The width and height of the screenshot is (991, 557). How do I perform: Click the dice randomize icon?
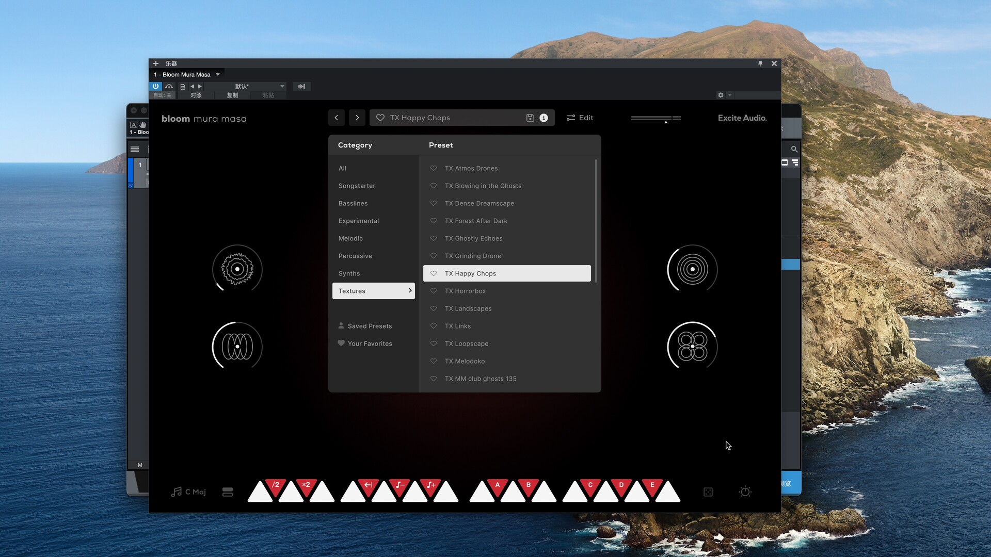(708, 492)
